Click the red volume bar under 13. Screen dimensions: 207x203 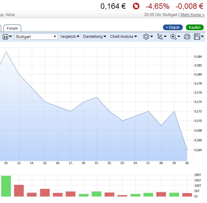pos(19,191)
